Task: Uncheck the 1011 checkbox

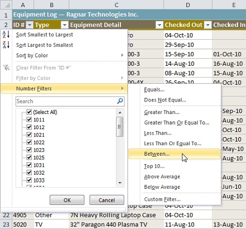Action: (29, 120)
